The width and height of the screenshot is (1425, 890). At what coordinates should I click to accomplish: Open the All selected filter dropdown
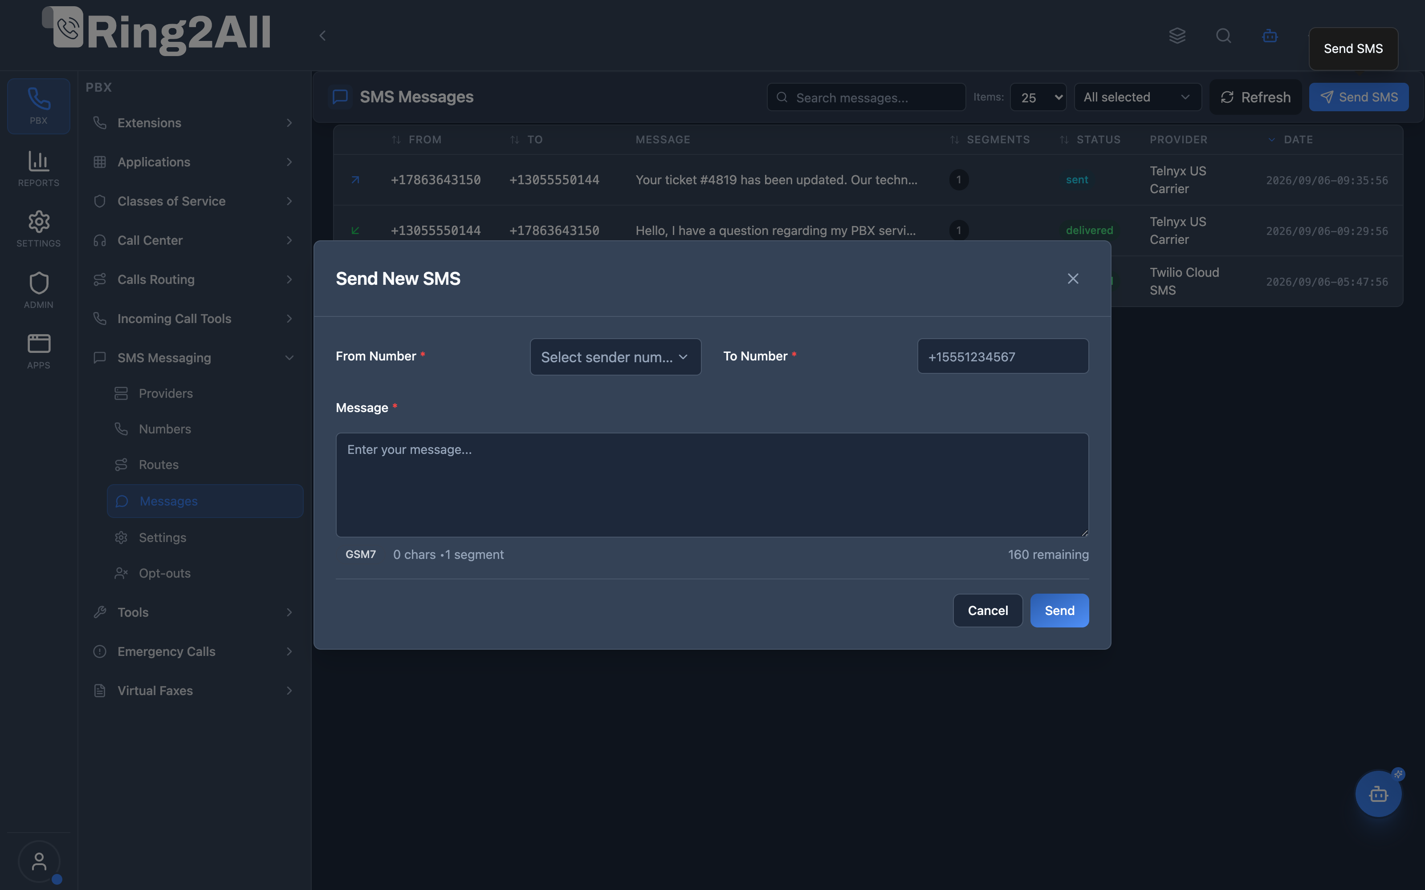[x=1138, y=97]
